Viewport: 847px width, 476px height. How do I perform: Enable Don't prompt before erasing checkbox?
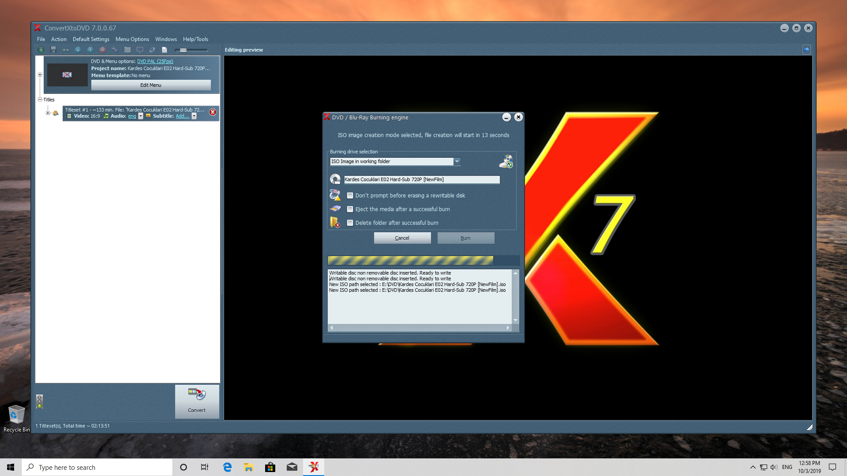350,196
